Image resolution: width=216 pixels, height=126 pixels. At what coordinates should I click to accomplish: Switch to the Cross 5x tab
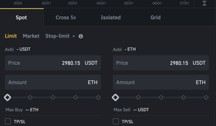pos(66,18)
